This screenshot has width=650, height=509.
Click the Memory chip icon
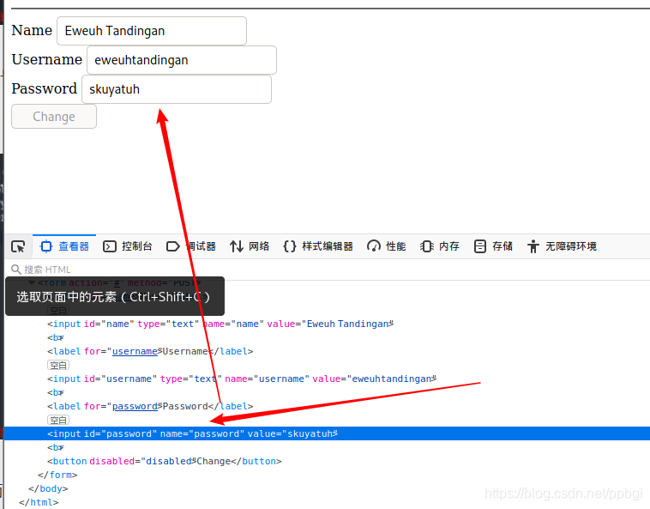(x=426, y=246)
